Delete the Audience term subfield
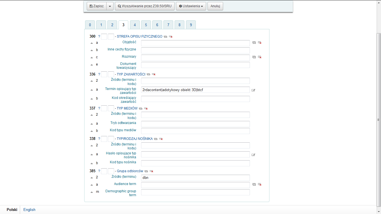381x214 pixels. pyautogui.click(x=260, y=184)
